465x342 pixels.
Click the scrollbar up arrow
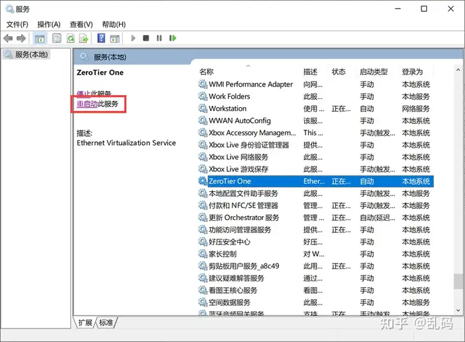tap(458, 70)
